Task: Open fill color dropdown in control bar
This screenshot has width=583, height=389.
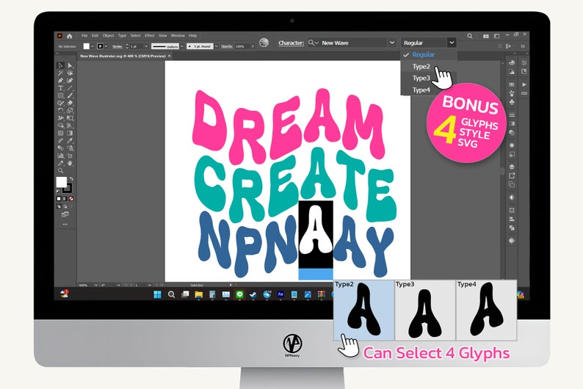Action: tap(93, 46)
